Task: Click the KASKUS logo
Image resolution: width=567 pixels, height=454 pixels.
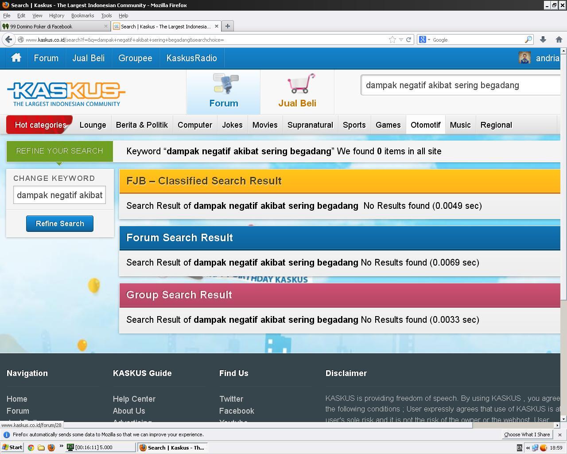Action: [x=66, y=94]
